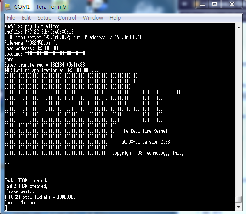Click 'The Real Time Kernel' text

(x=145, y=131)
